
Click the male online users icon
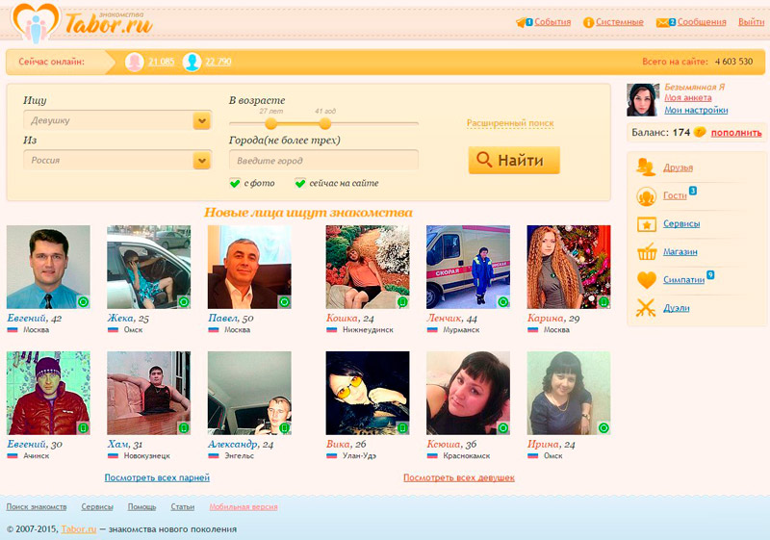coord(192,62)
